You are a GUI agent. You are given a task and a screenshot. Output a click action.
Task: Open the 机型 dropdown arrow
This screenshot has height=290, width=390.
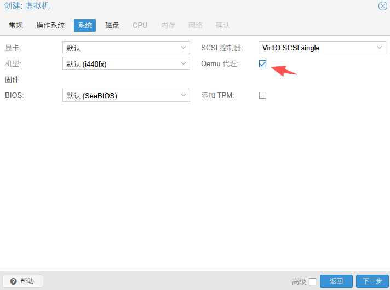click(183, 64)
